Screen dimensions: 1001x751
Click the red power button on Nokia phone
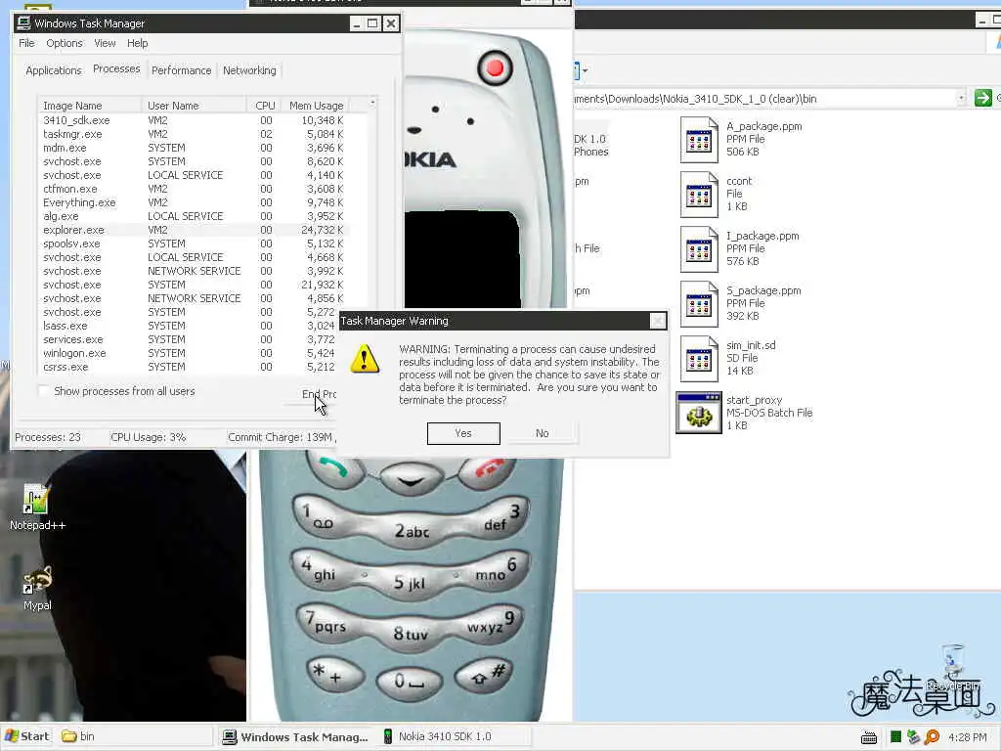tap(495, 67)
